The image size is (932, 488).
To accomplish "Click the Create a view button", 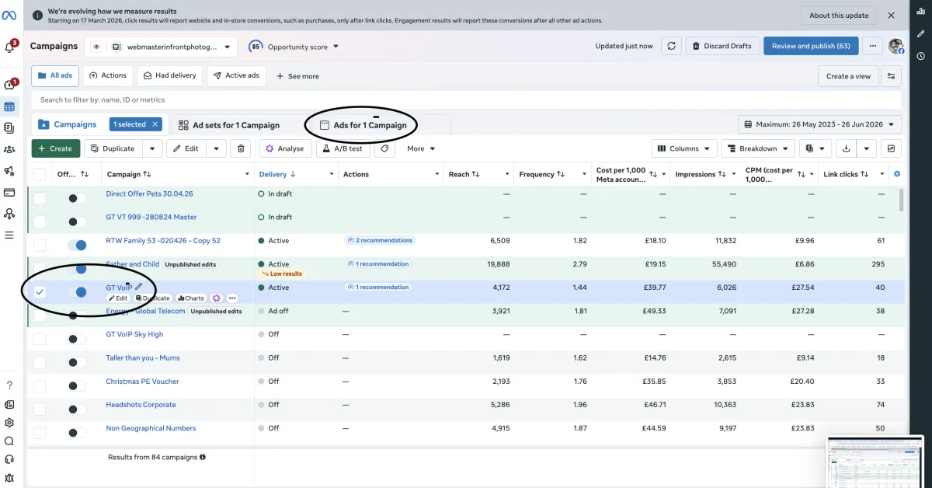I will 848,76.
